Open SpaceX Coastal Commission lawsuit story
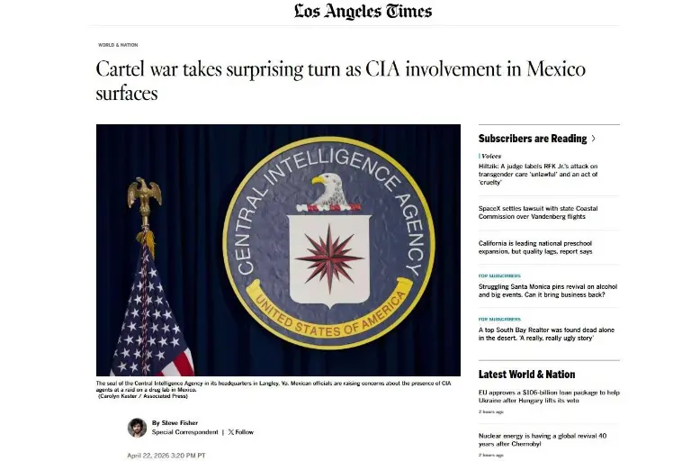The image size is (691, 461). pyautogui.click(x=538, y=212)
